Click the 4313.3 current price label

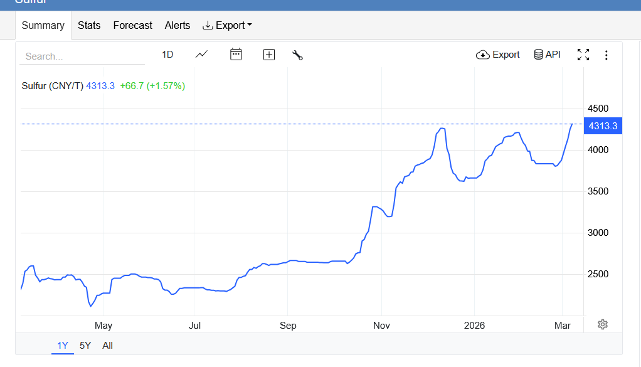coord(603,126)
